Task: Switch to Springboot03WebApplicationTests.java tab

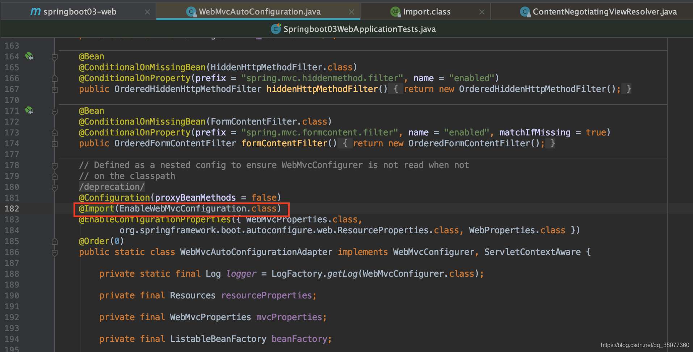Action: [x=353, y=29]
